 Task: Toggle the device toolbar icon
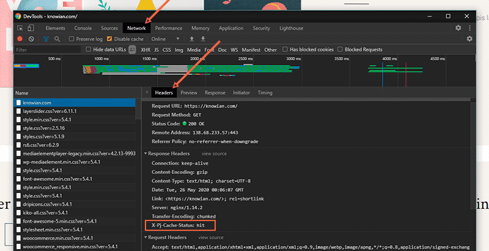tap(31, 28)
